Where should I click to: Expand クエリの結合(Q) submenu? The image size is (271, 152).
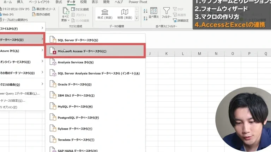22,84
